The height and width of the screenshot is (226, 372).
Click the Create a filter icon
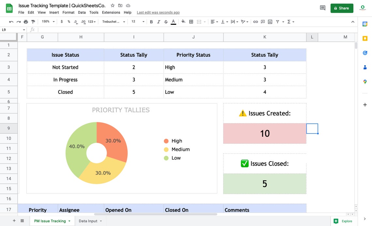[x=277, y=22]
